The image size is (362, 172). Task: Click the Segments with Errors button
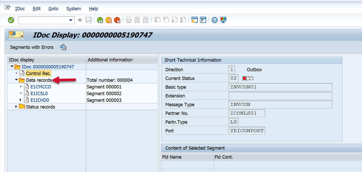coord(31,47)
